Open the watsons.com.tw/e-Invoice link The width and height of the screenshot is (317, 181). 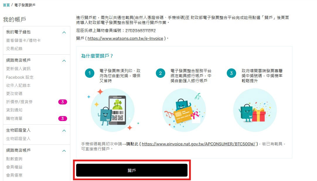(125, 38)
